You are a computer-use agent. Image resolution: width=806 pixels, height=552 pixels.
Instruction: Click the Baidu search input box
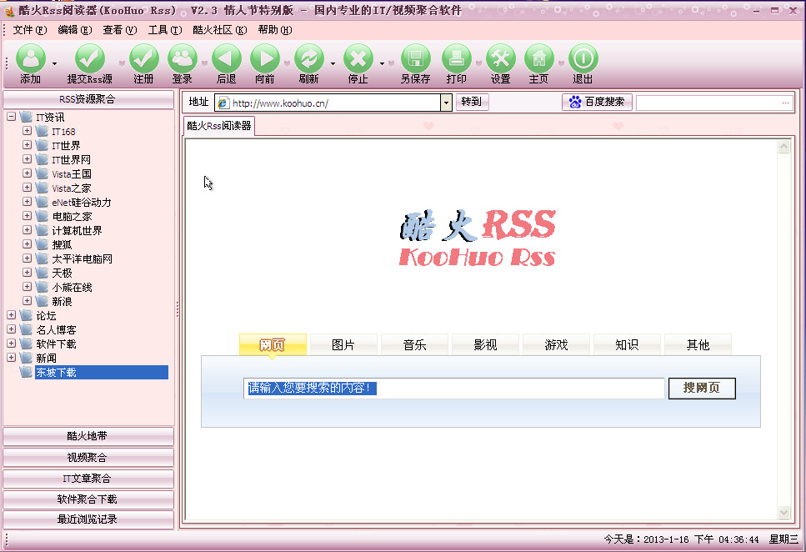[714, 103]
